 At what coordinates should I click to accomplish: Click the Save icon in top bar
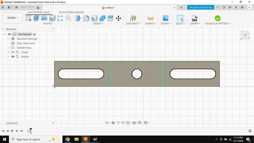[17, 7]
